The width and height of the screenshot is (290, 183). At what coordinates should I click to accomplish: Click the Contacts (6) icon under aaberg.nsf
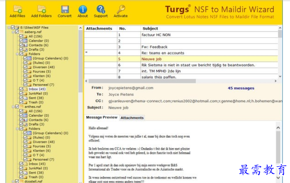[26, 45]
